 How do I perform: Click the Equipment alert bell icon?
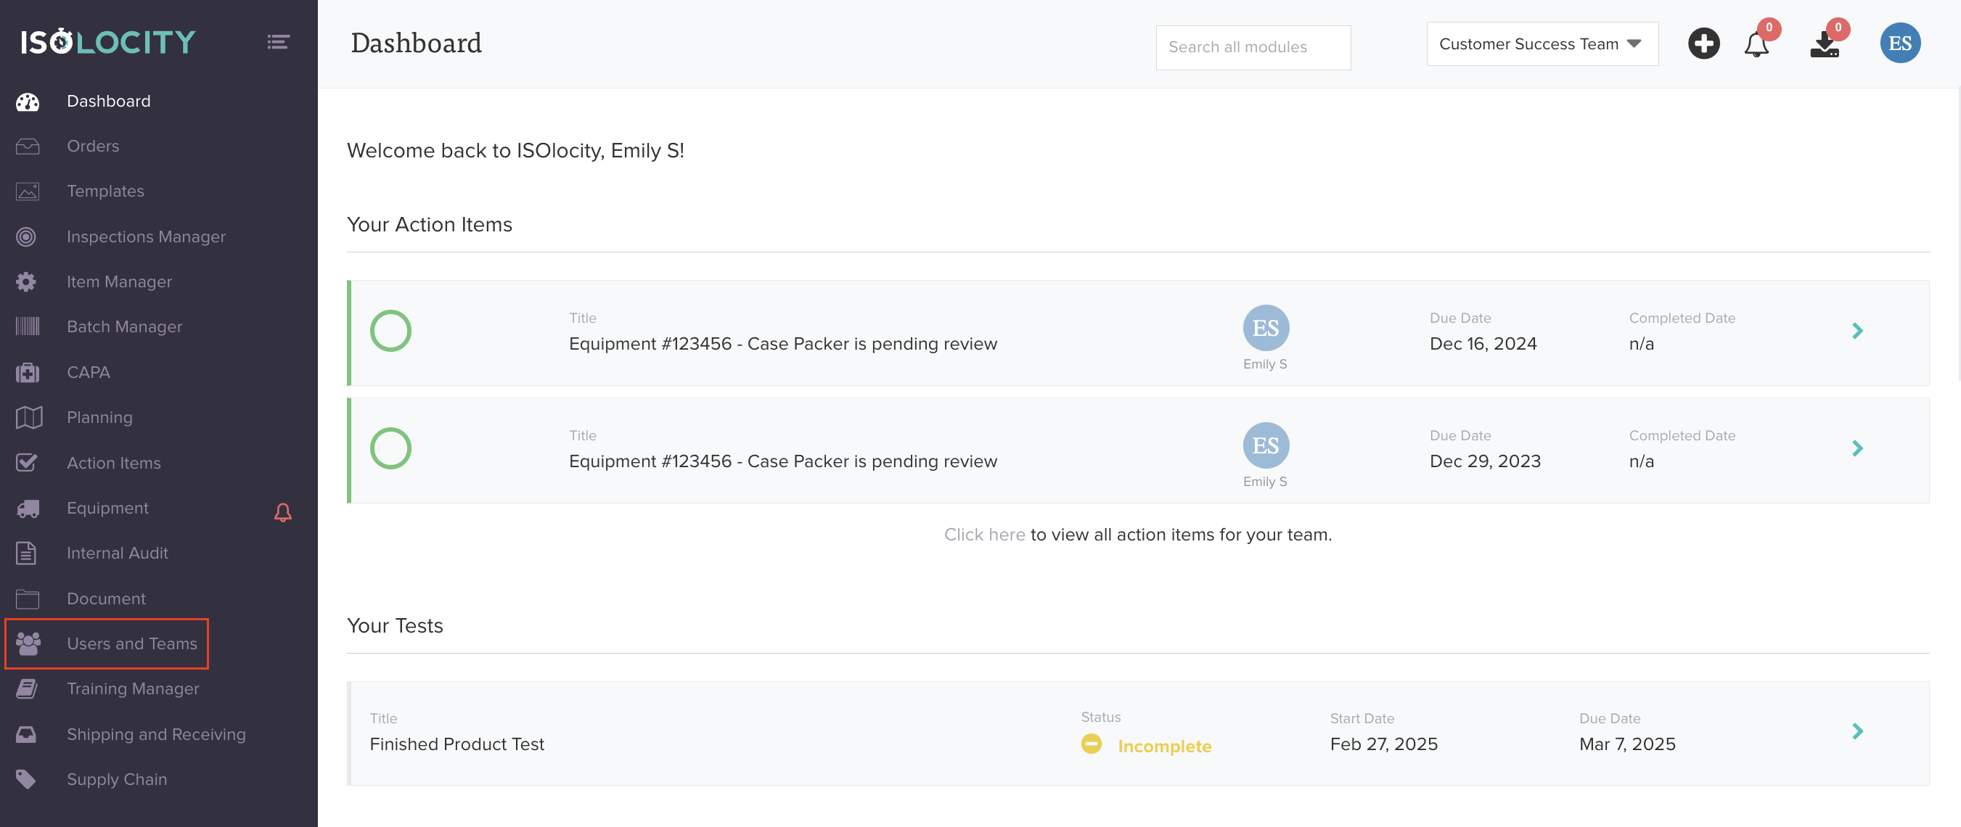(x=282, y=512)
